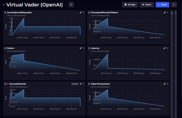Image resolution: width=182 pixels, height=118 pixels.
Task: Add description to AzureOpenAIRequests panel
Action: [16, 15]
